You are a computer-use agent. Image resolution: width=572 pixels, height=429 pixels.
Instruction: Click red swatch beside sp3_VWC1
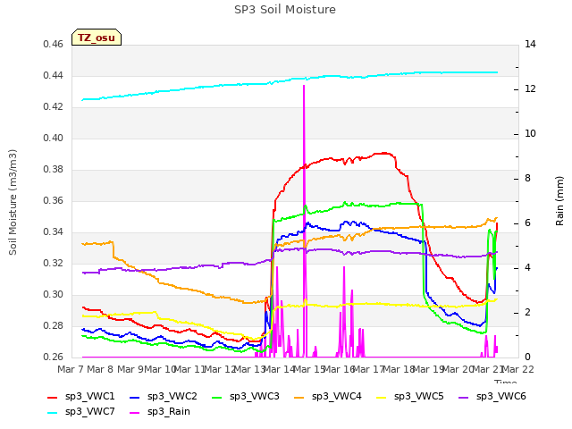tap(53, 398)
